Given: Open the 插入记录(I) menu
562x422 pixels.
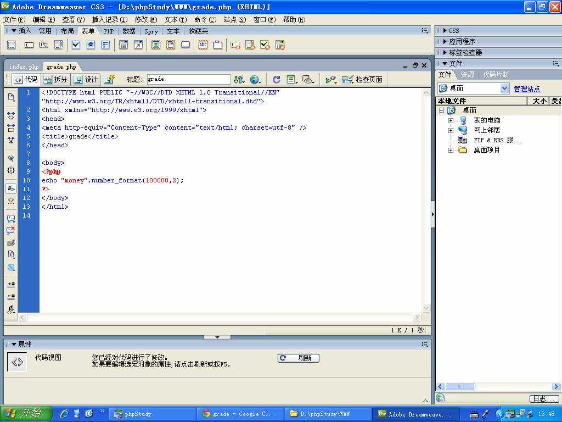Looking at the screenshot, I should pyautogui.click(x=110, y=20).
